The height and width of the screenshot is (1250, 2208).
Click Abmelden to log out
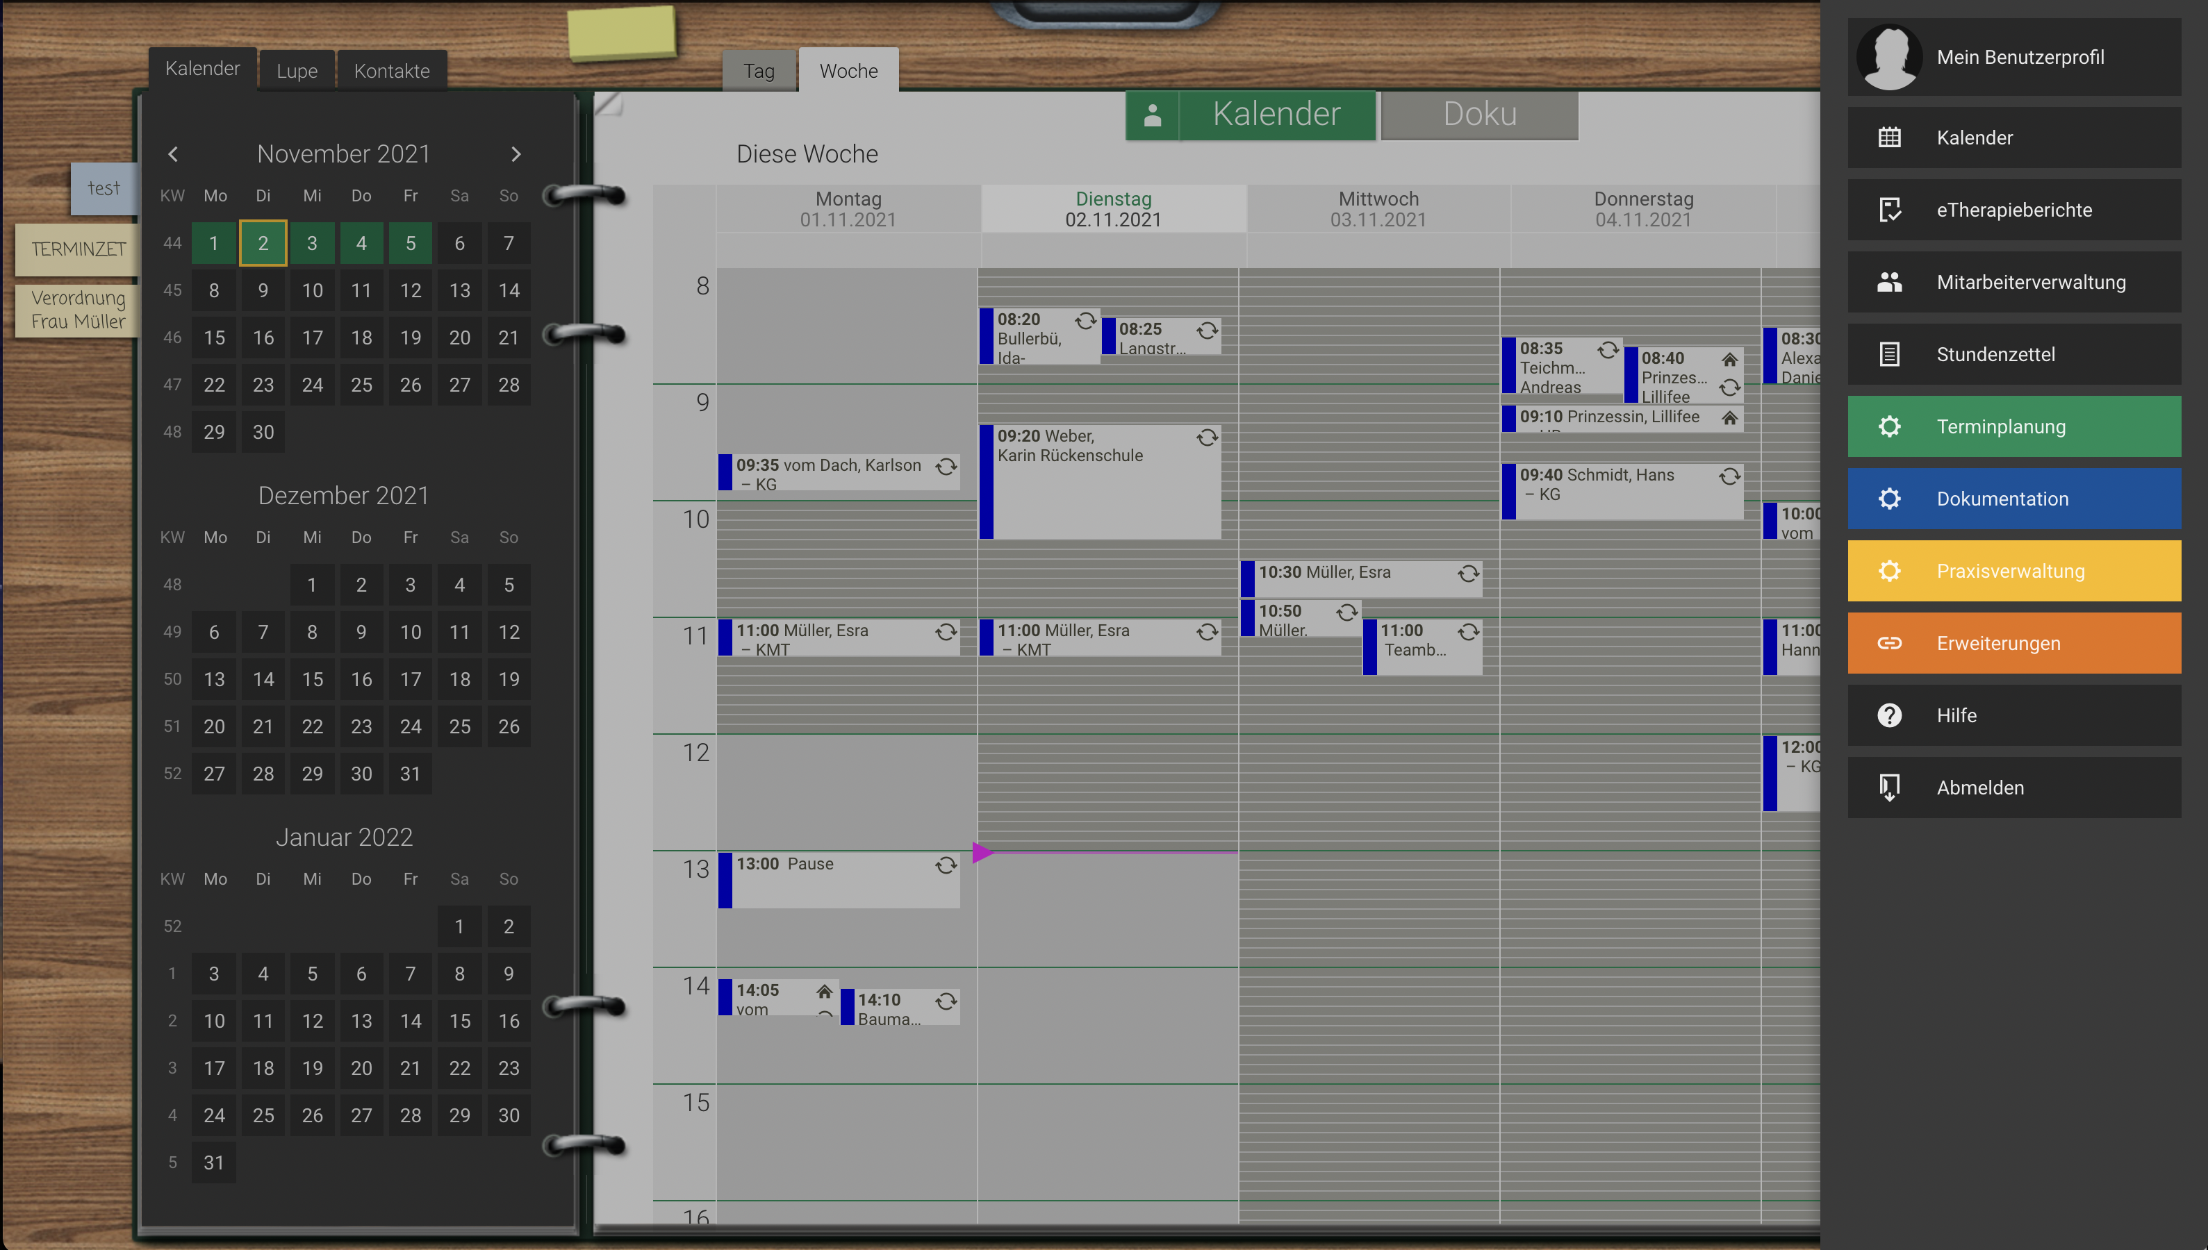click(2013, 787)
